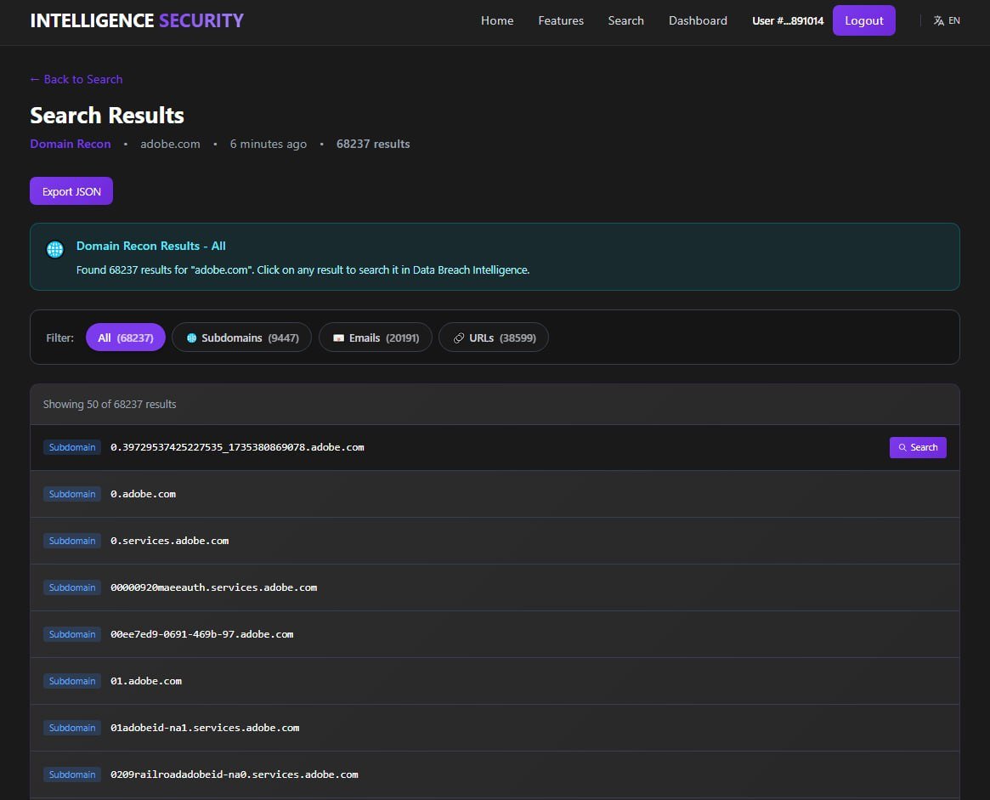Open the Home menu item

(497, 21)
